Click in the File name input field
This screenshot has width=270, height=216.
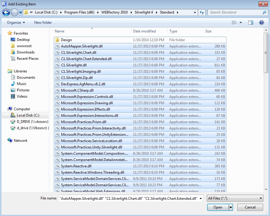point(131,198)
